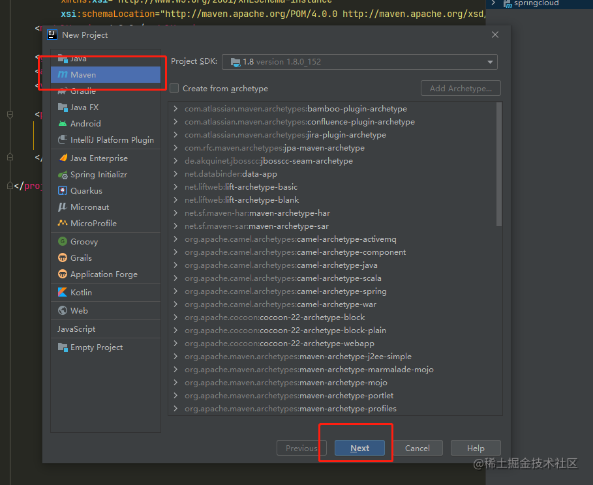Viewport: 593px width, 485px height.
Task: Choose JavaScript project type
Action: tap(106, 329)
